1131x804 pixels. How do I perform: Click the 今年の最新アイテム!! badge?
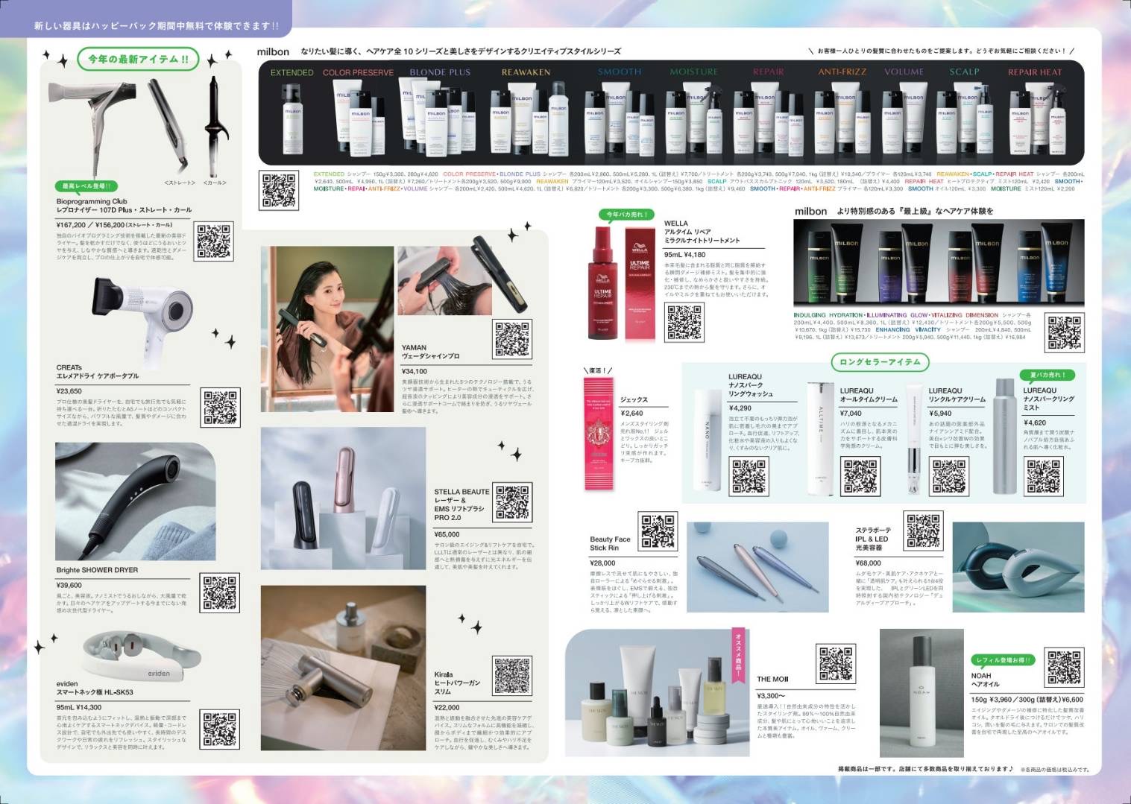(x=138, y=60)
